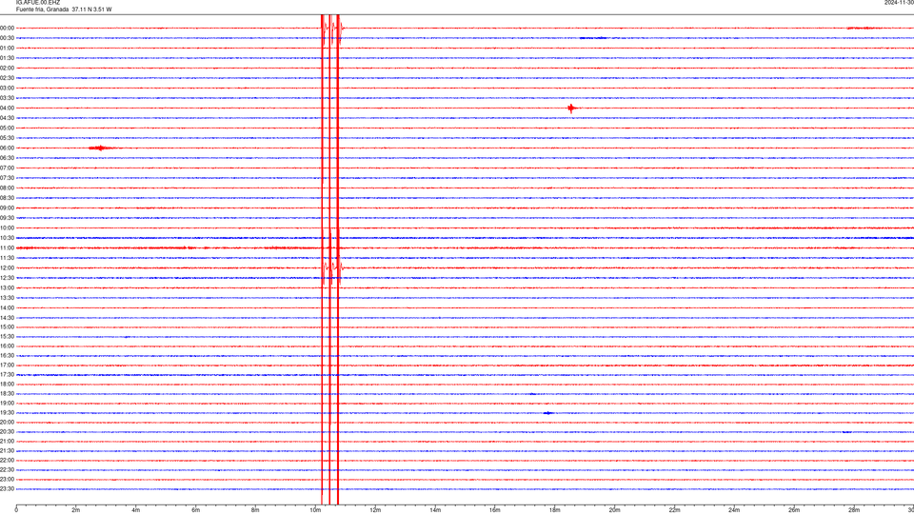Select the 03:00 row label
The height and width of the screenshot is (514, 914).
coord(7,88)
